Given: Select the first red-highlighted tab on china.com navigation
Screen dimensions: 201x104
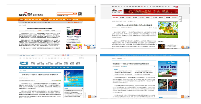Looking at the screenshot, I should 115,17.
